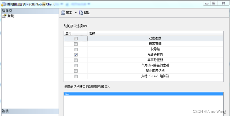Close the 访问接口选项 window
The width and height of the screenshot is (230, 116).
[x=223, y=3]
